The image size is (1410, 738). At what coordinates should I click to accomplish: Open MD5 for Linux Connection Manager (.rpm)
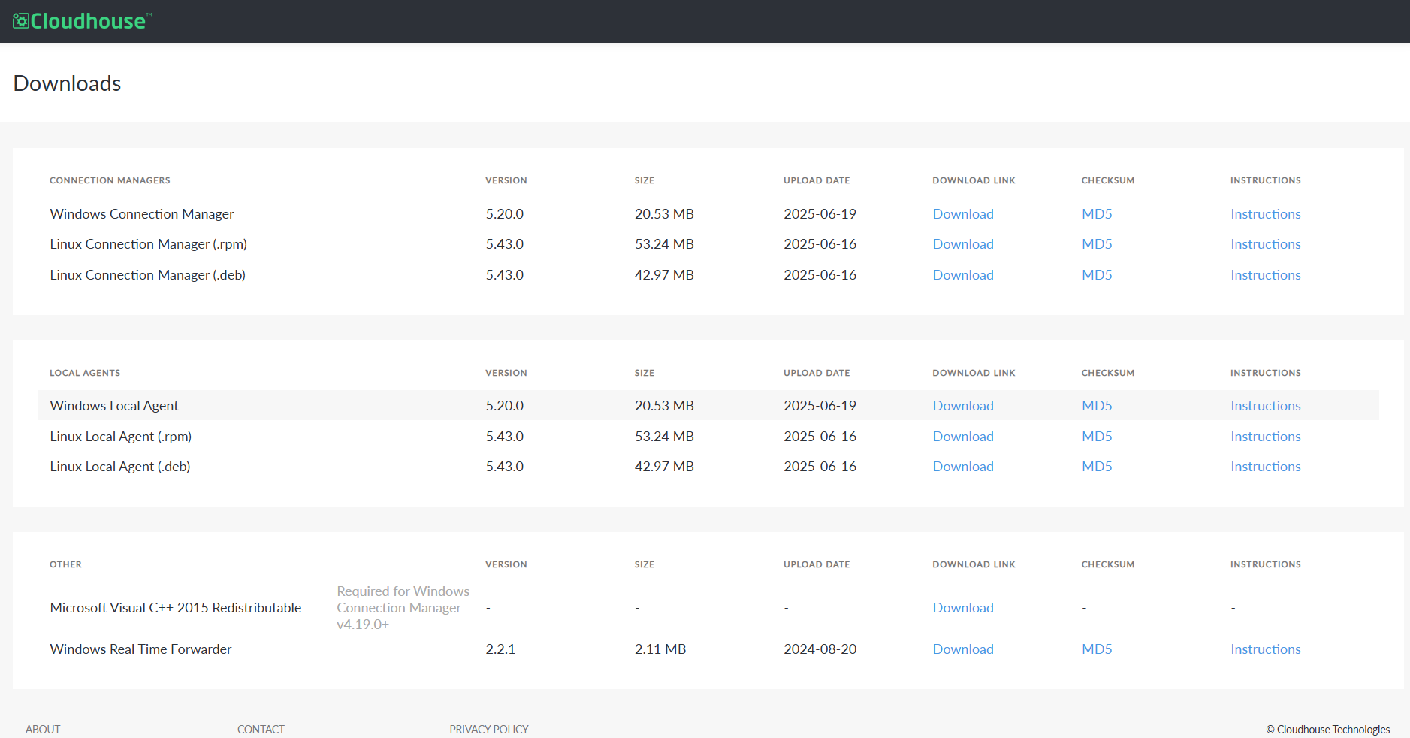coord(1097,244)
